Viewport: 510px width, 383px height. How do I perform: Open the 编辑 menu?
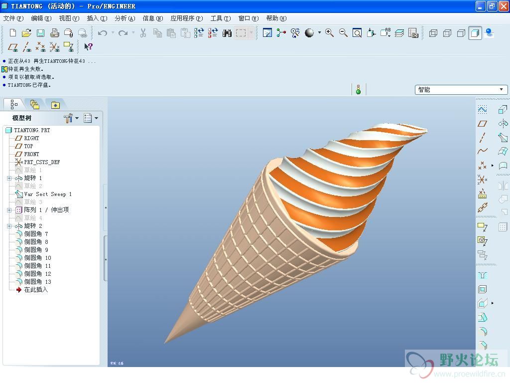pos(41,18)
